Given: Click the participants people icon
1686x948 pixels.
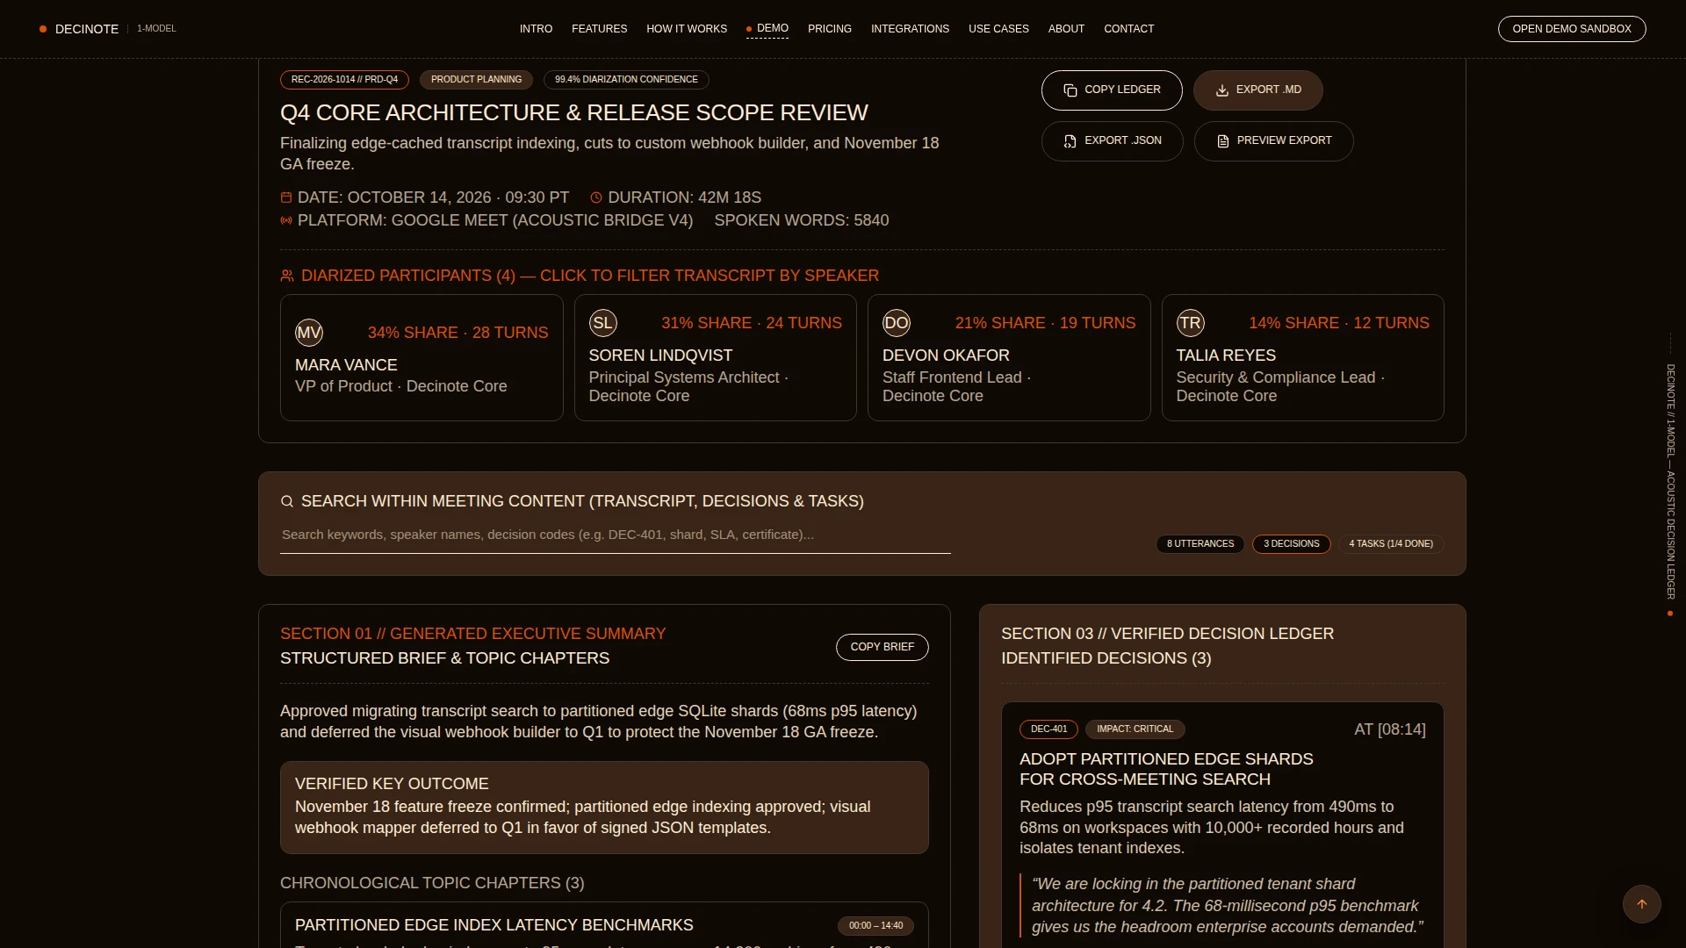Looking at the screenshot, I should point(287,276).
